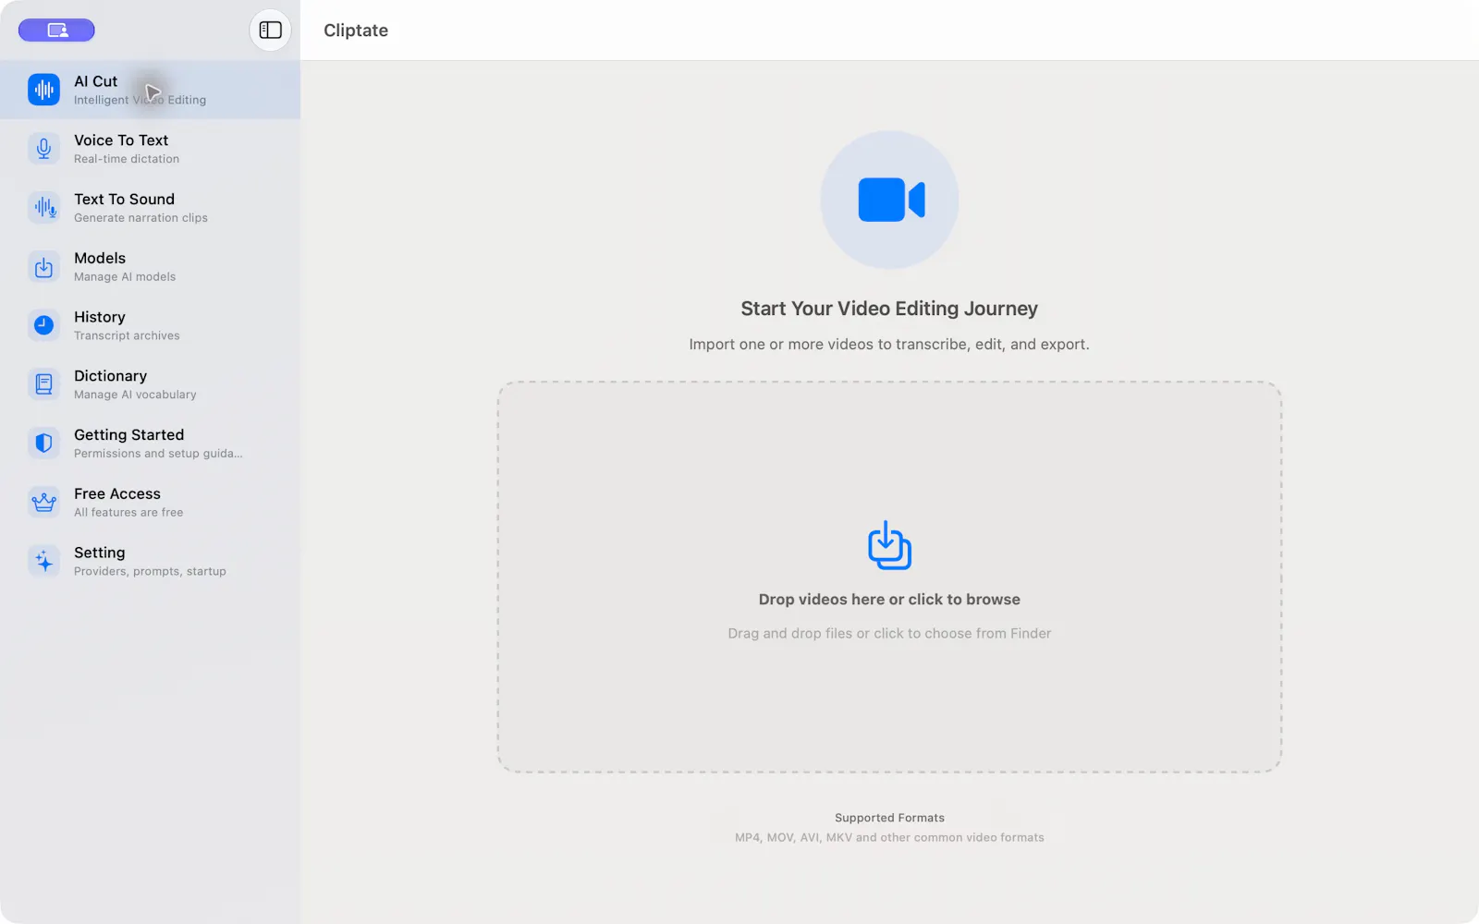
Task: Click the Setting sparkle icon
Action: click(x=43, y=562)
